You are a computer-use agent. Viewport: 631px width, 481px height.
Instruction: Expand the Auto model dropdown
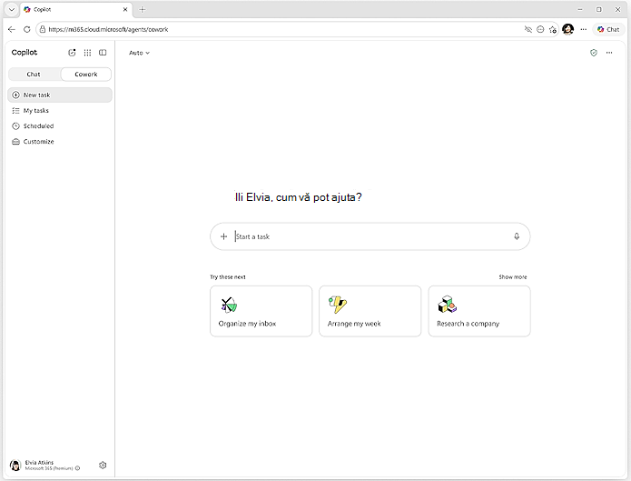139,53
